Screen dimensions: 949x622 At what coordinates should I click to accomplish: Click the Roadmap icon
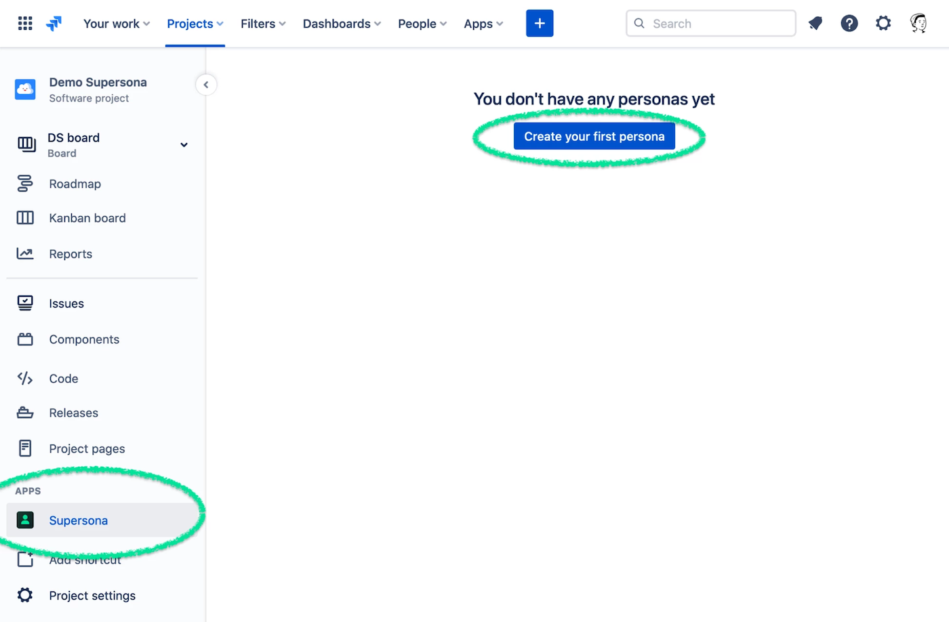25,184
